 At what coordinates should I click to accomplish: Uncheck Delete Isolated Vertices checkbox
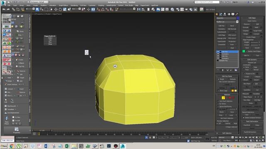point(244,118)
